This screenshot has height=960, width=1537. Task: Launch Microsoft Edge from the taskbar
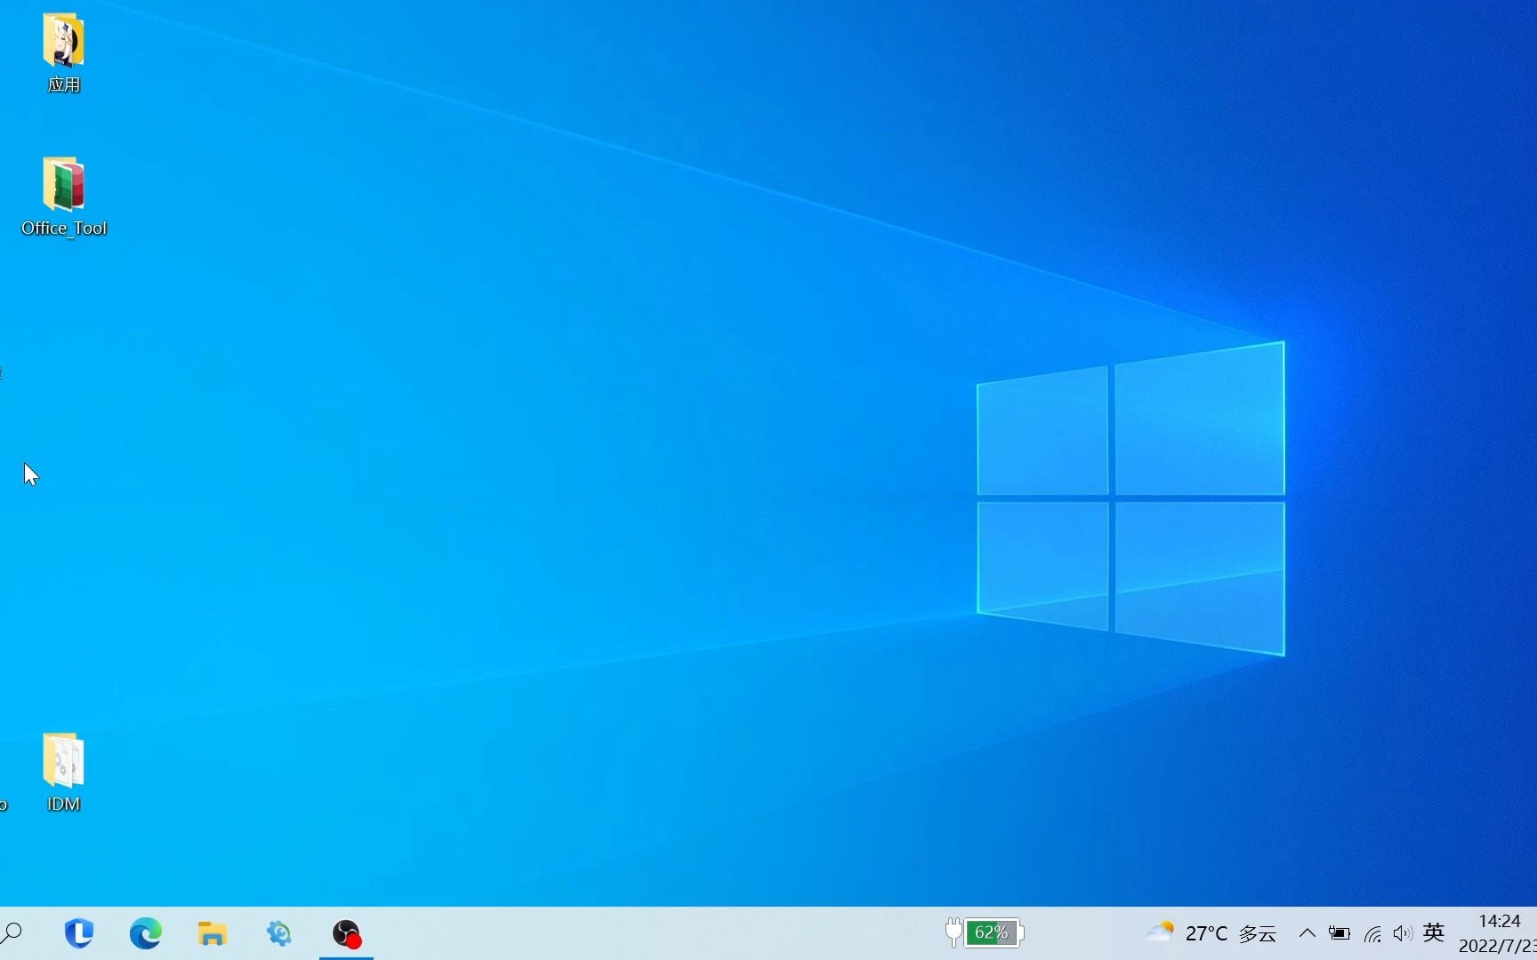[x=146, y=933]
